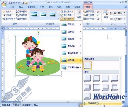The height and width of the screenshot is (107, 128).
Task: Apply the first bevel preset in the top row
Action: coord(87,78)
